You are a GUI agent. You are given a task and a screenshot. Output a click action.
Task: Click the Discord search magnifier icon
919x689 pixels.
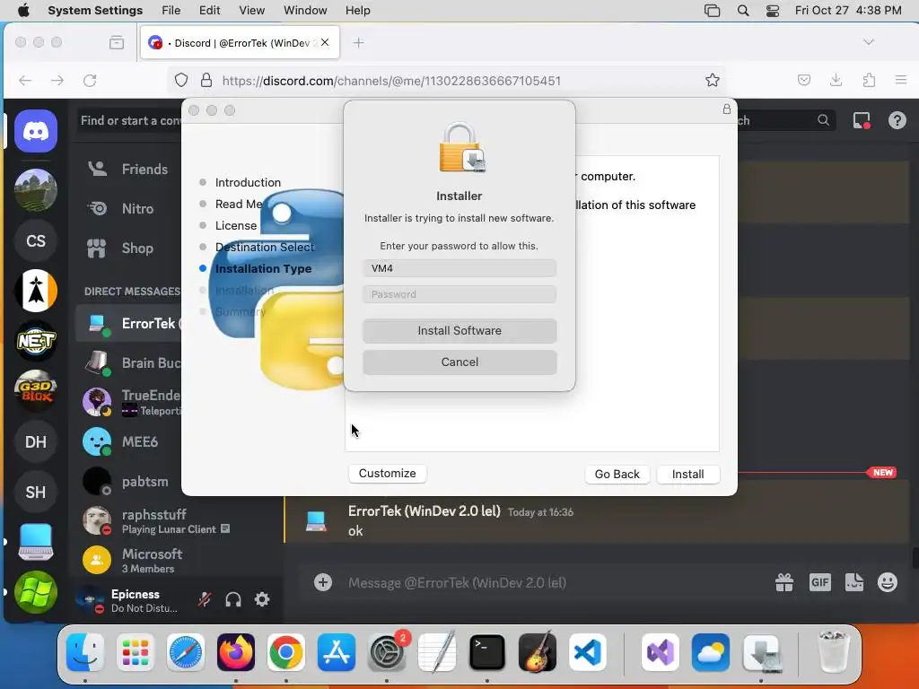point(824,120)
